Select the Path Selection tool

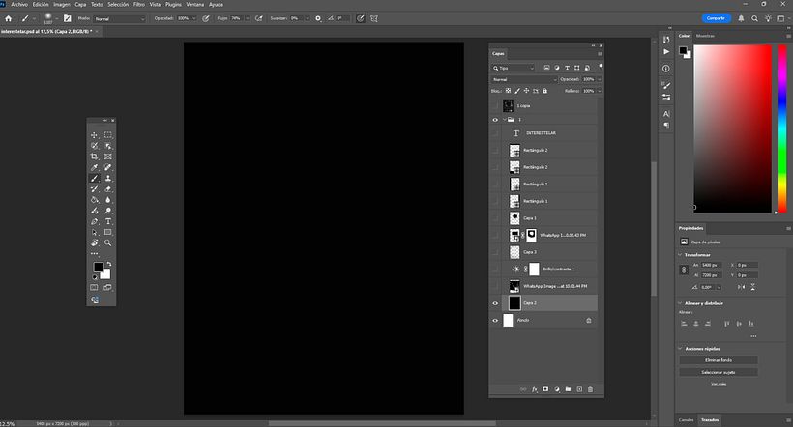click(94, 233)
